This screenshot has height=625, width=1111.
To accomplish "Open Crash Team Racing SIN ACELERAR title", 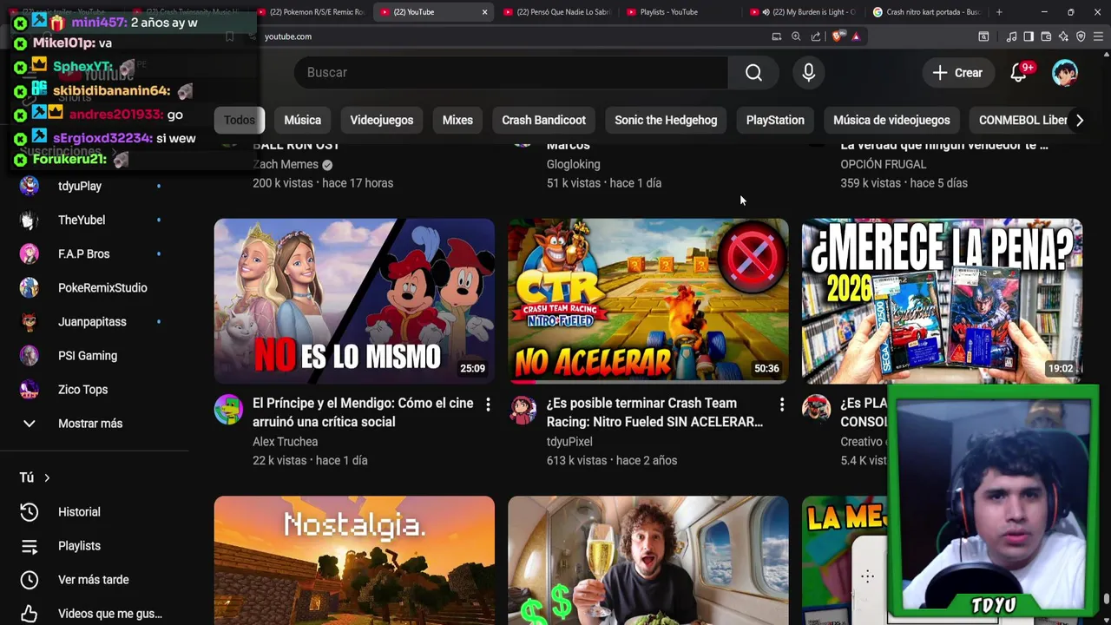I will [654, 412].
